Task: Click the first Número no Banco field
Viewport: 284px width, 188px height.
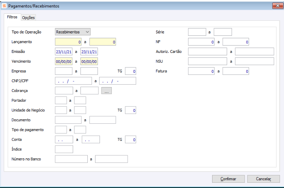Action: [x=71, y=159]
